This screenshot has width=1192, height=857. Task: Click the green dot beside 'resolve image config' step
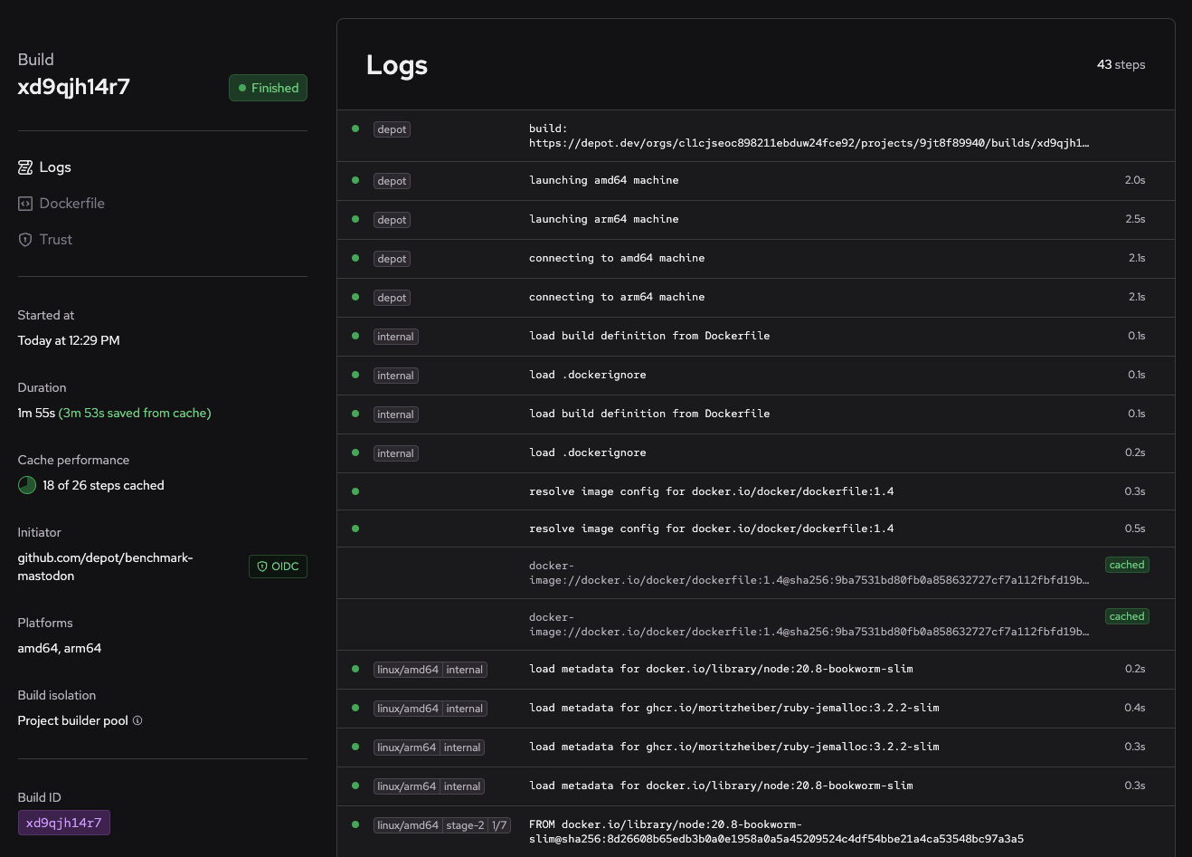(x=355, y=491)
